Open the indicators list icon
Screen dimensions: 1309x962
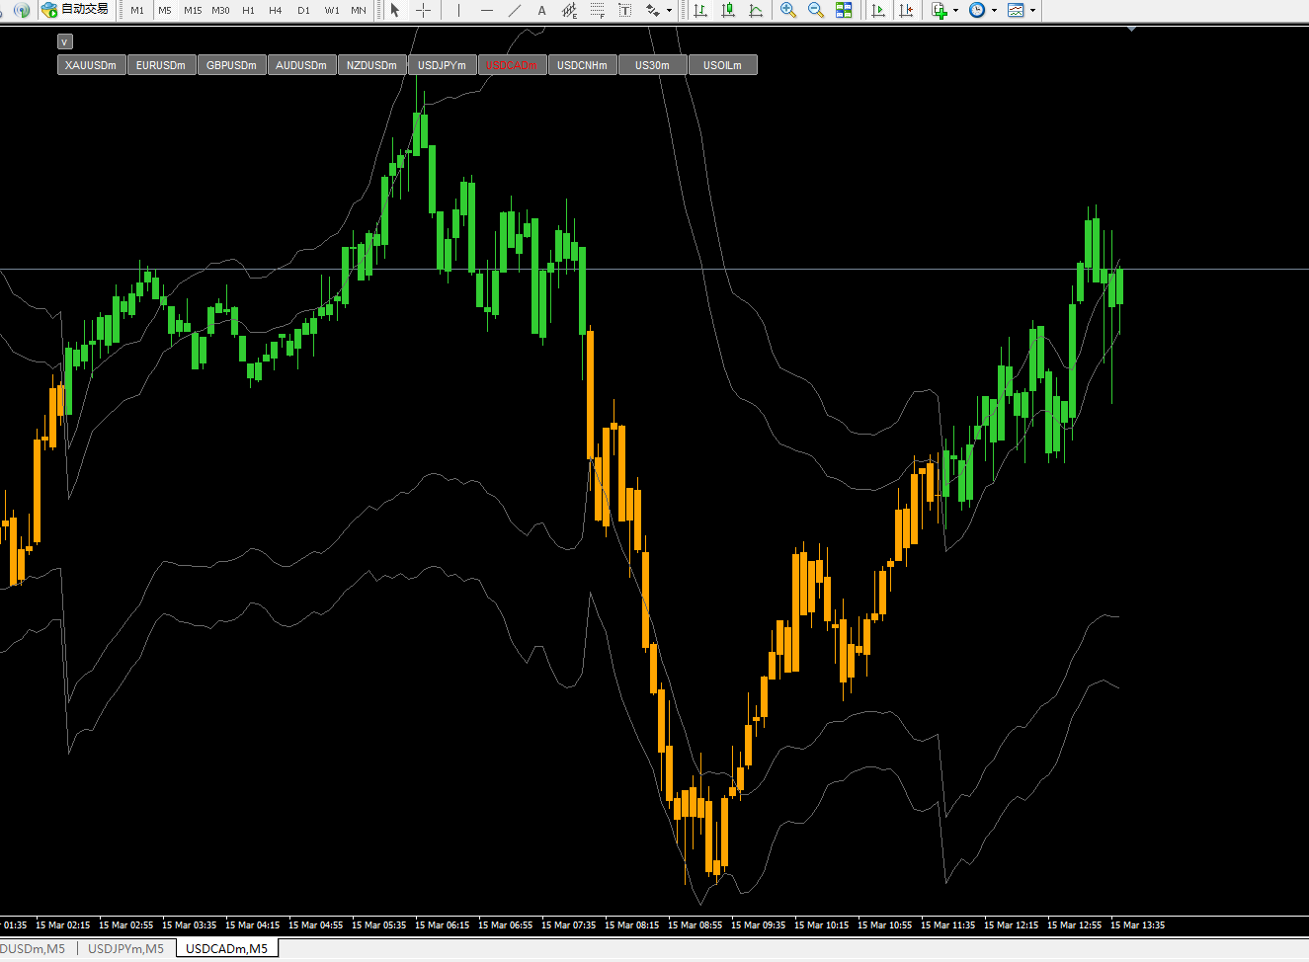(939, 10)
